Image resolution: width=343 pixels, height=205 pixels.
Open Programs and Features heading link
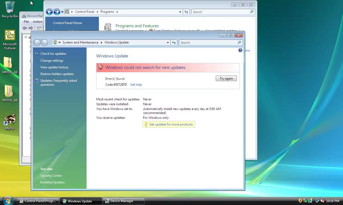pyautogui.click(x=137, y=26)
